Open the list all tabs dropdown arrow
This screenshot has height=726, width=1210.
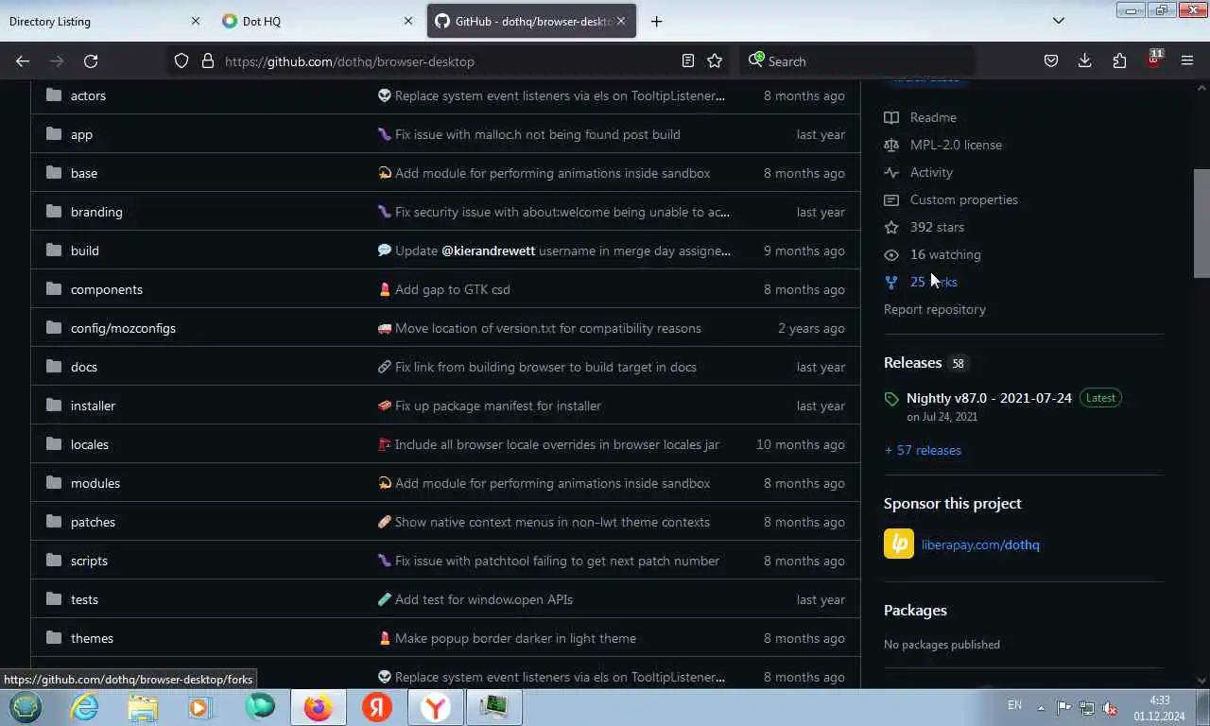pyautogui.click(x=1059, y=21)
